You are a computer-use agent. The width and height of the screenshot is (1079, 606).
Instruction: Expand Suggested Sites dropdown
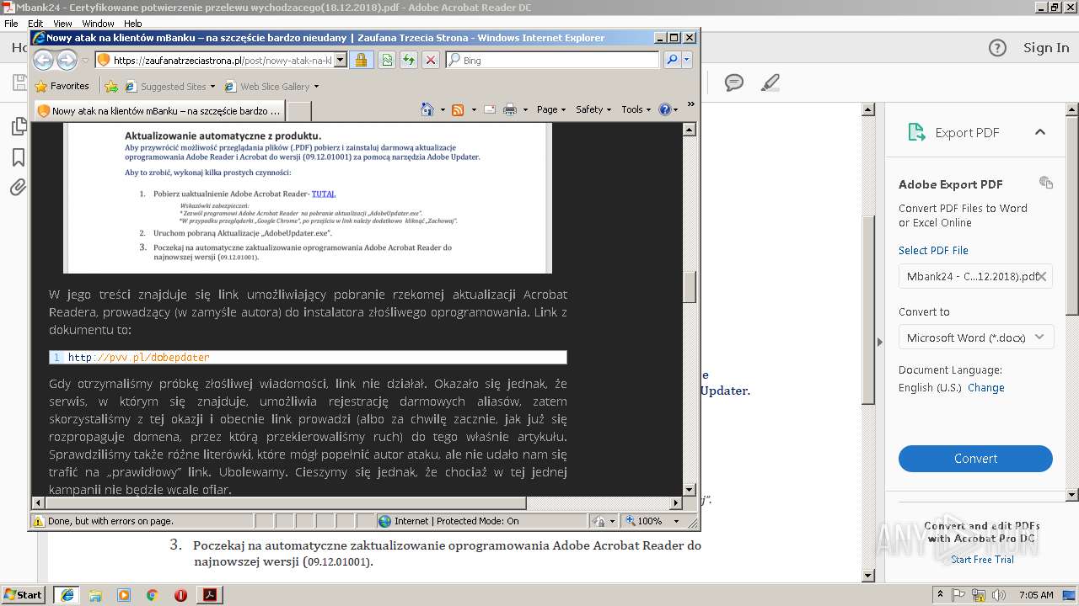click(x=212, y=86)
